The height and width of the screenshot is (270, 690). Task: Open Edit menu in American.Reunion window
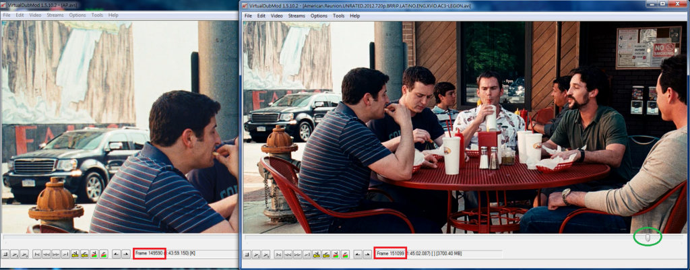pyautogui.click(x=261, y=16)
